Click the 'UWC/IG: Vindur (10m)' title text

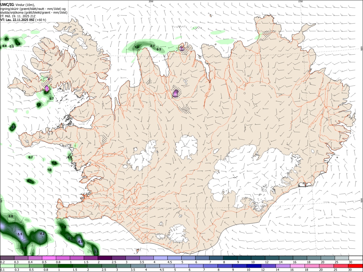pos(18,5)
